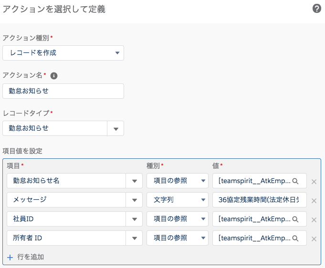Viewport: 325px width, 268px height.
Task: Click search icon in the 社員ID row value
Action: coord(295,219)
